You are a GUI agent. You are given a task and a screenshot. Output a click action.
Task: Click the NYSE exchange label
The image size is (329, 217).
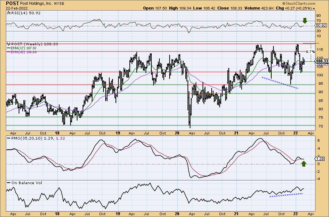[x=60, y=4]
